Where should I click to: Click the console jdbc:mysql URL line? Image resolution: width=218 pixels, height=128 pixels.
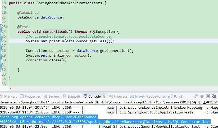pyautogui.click(x=105, y=122)
